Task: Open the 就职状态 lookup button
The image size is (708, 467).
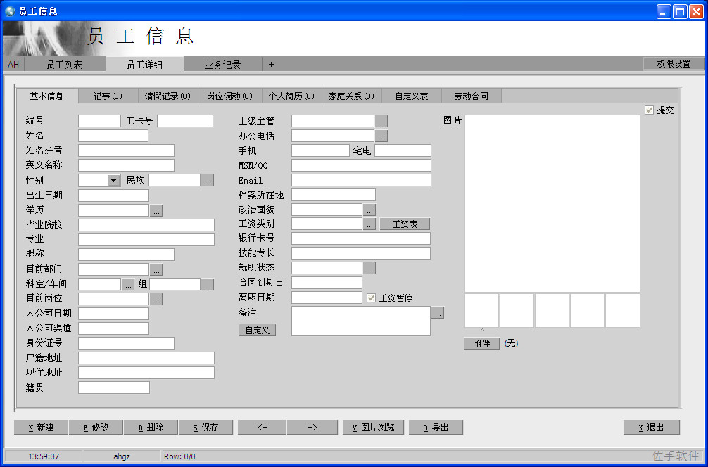Action: coord(369,268)
